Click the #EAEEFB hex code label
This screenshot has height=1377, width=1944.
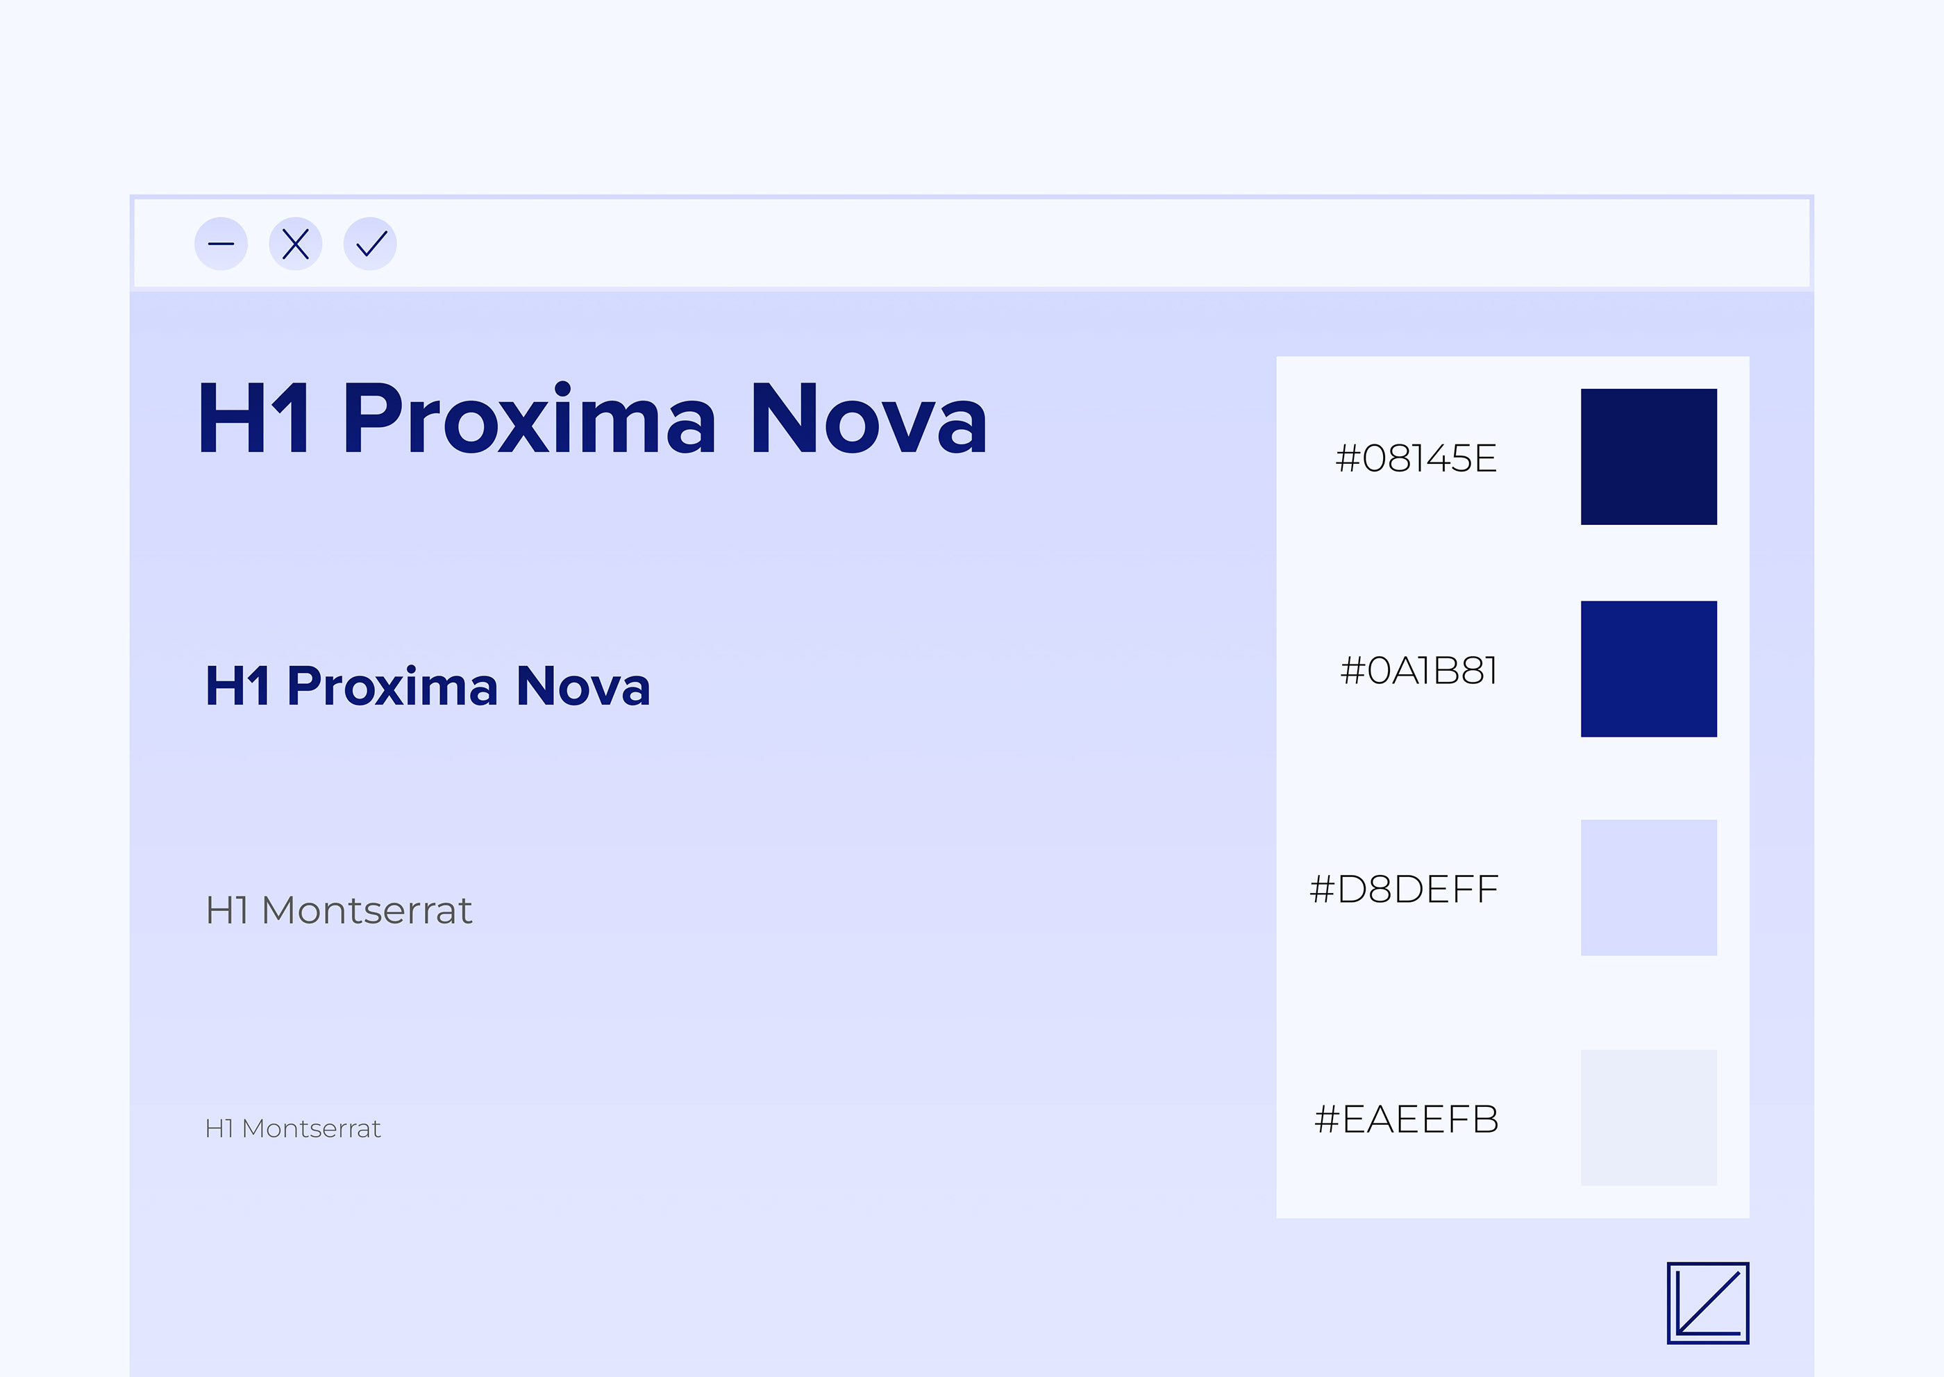[x=1407, y=1119]
